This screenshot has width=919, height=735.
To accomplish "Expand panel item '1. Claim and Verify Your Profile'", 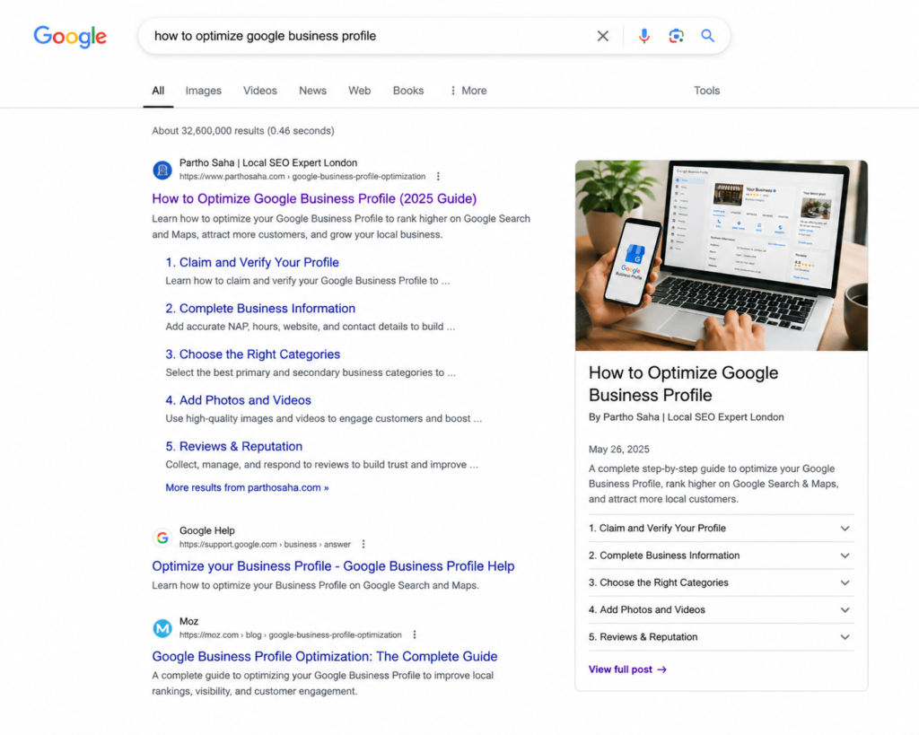I will [x=721, y=529].
